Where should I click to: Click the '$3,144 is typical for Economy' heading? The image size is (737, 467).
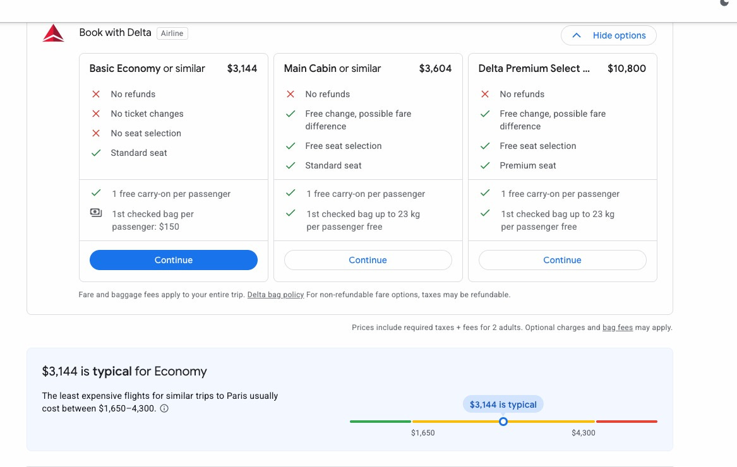coord(124,371)
